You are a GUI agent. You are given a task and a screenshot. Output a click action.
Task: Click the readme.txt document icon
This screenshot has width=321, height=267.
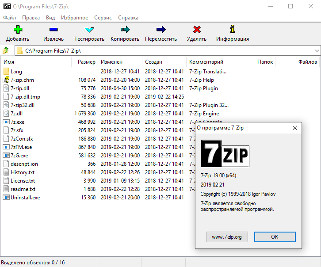(6, 189)
